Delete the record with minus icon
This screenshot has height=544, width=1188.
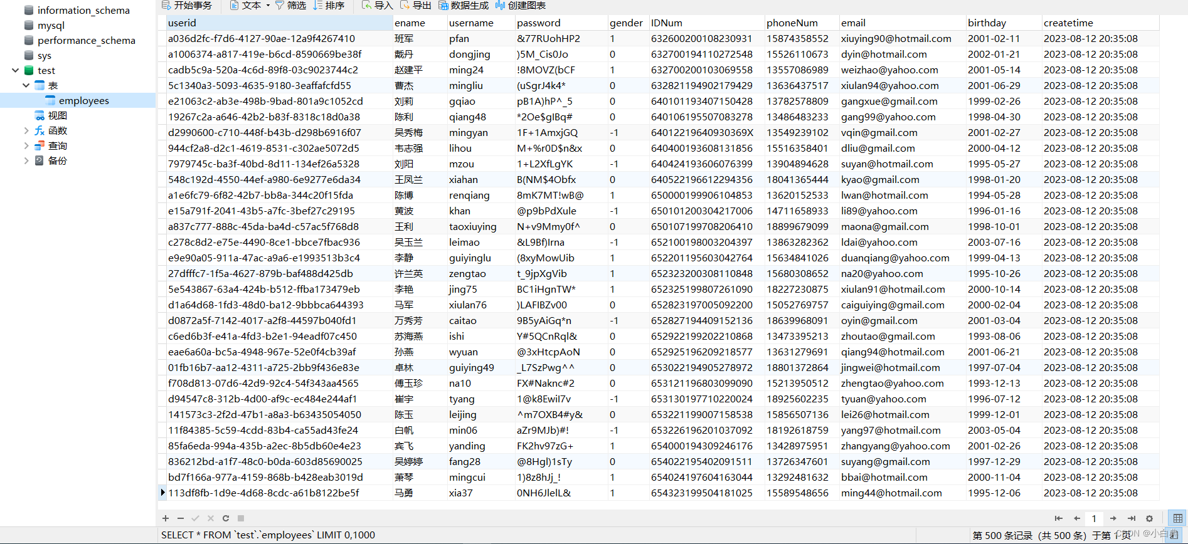point(181,518)
